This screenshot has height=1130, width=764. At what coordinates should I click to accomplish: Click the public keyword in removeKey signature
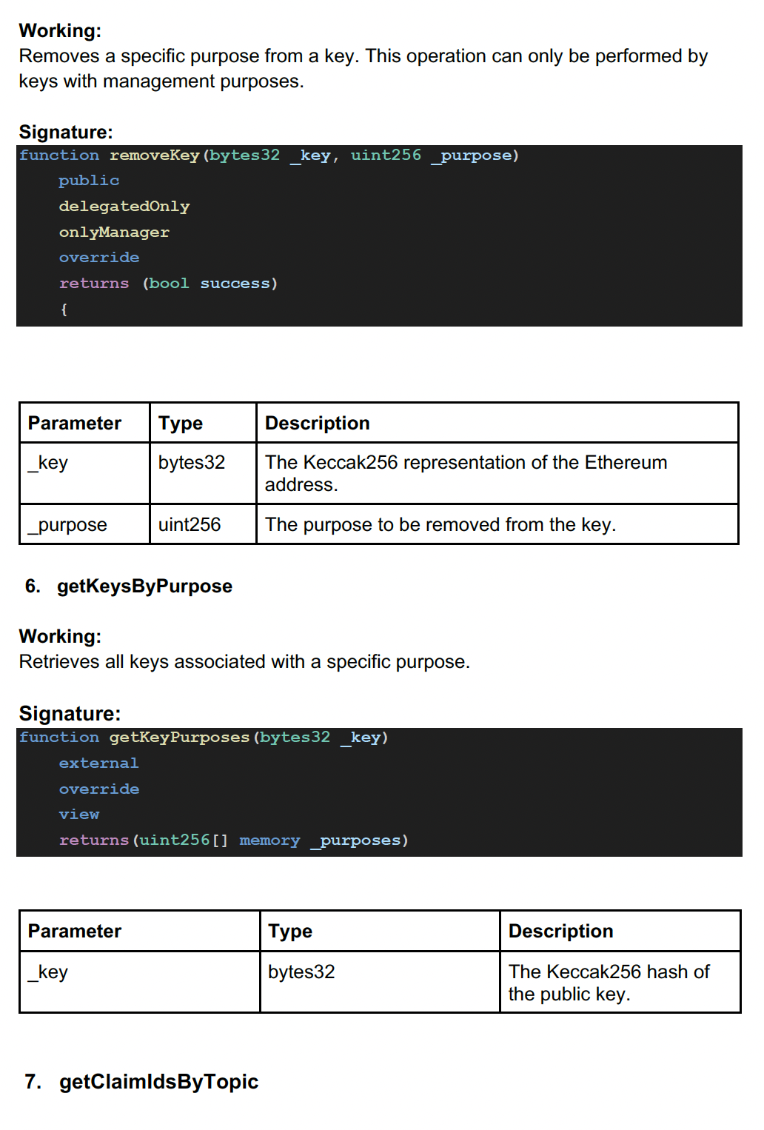pos(89,181)
